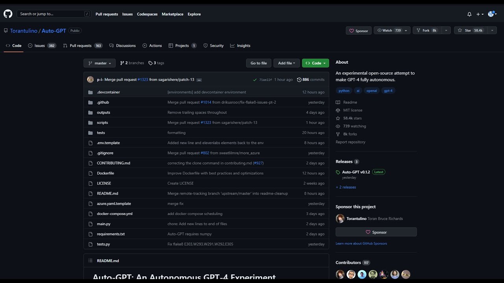Switch to the Insights tab
Screen dimensions: 504x283
tap(240, 46)
